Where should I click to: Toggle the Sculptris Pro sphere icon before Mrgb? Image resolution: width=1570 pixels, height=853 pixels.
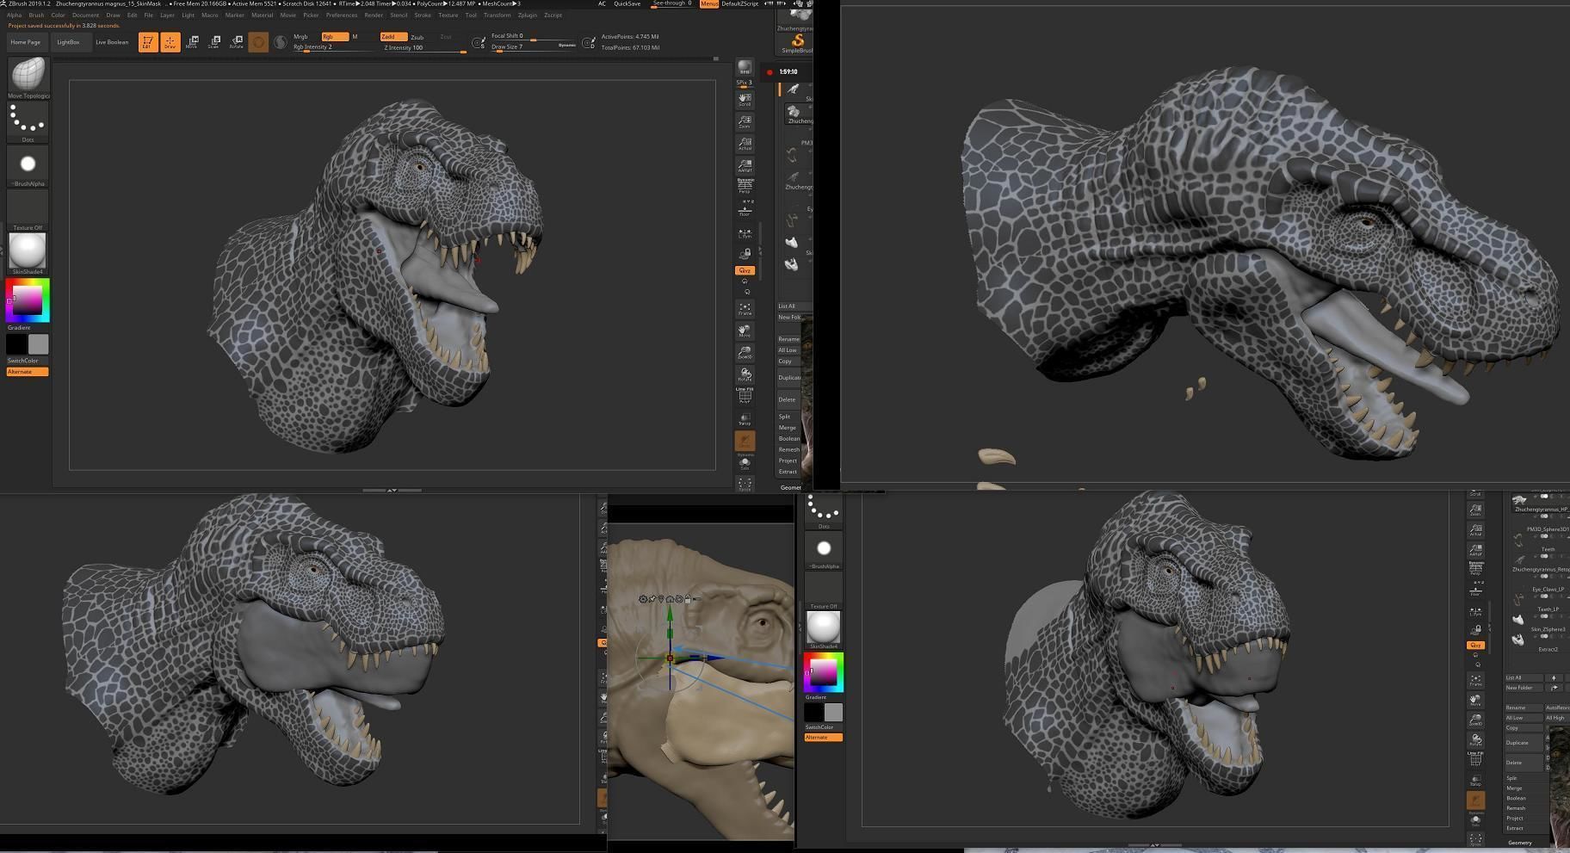(x=281, y=42)
